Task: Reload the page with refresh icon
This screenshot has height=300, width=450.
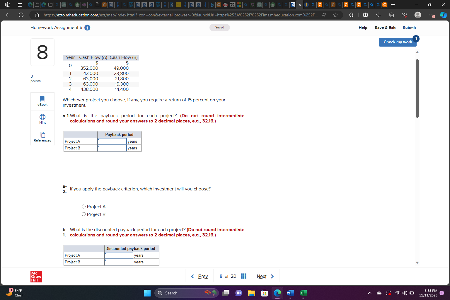Action: coord(21,15)
